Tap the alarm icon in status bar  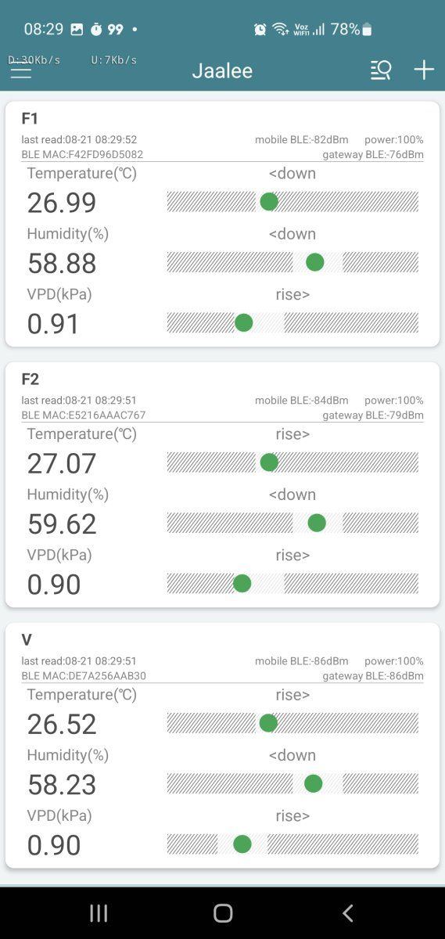[x=260, y=29]
